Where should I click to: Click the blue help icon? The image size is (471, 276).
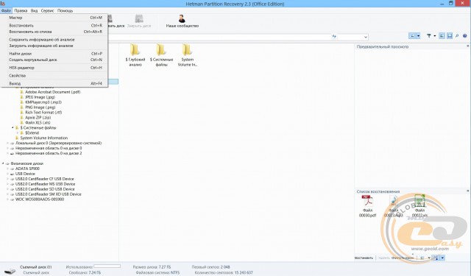coord(464,36)
